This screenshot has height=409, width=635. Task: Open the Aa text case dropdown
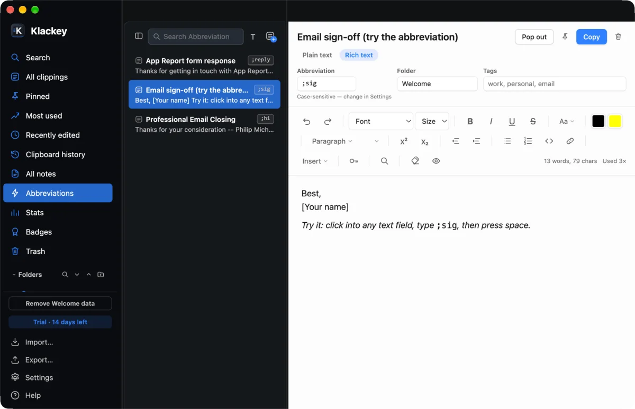coord(567,121)
